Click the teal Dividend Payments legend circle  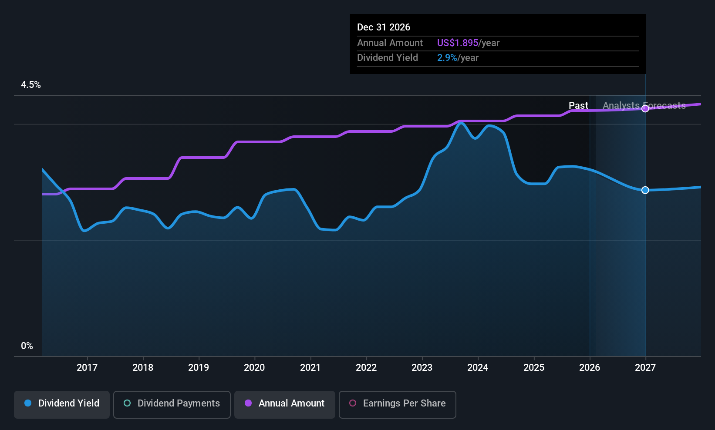(x=127, y=403)
